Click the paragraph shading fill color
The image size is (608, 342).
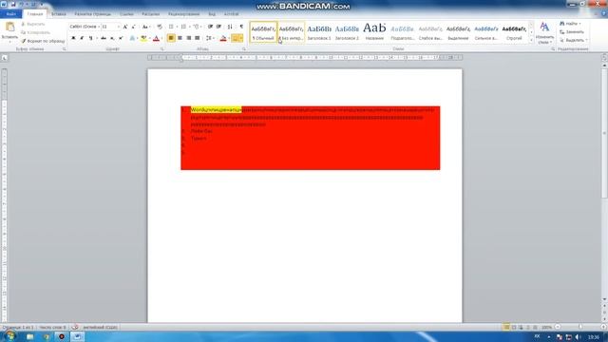click(223, 38)
